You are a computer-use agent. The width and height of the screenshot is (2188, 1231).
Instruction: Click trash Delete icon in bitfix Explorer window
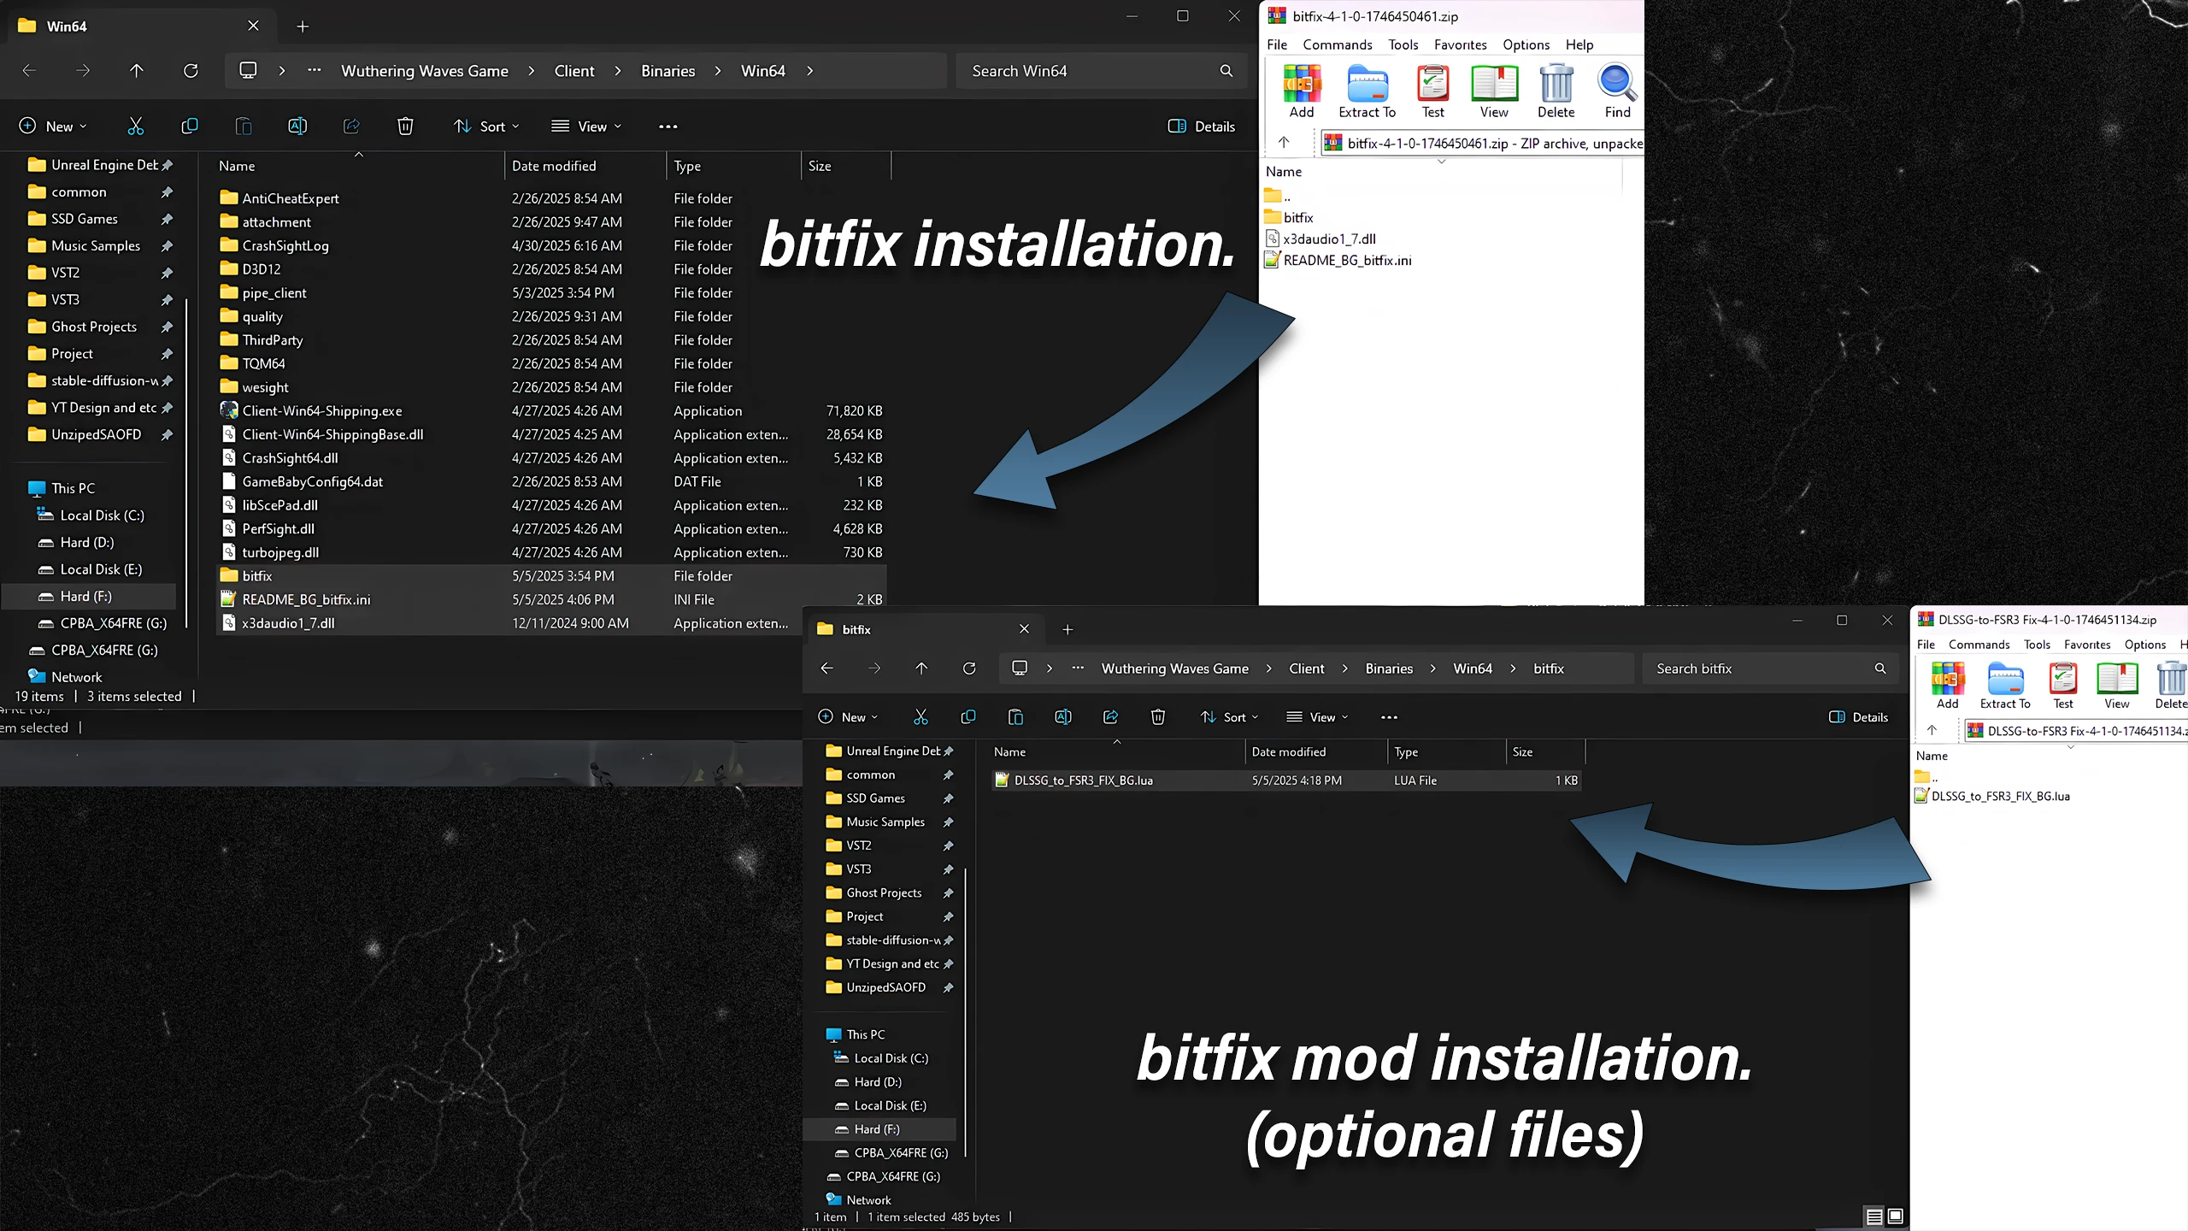tap(1158, 717)
